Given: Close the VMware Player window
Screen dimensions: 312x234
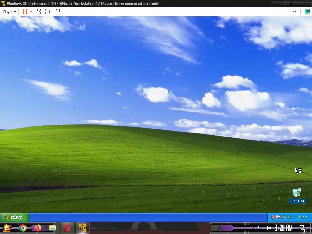Looking at the screenshot, I should (304, 3).
